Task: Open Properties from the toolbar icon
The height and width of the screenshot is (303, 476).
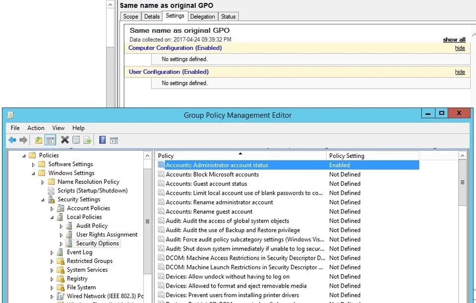Action: pyautogui.click(x=76, y=140)
